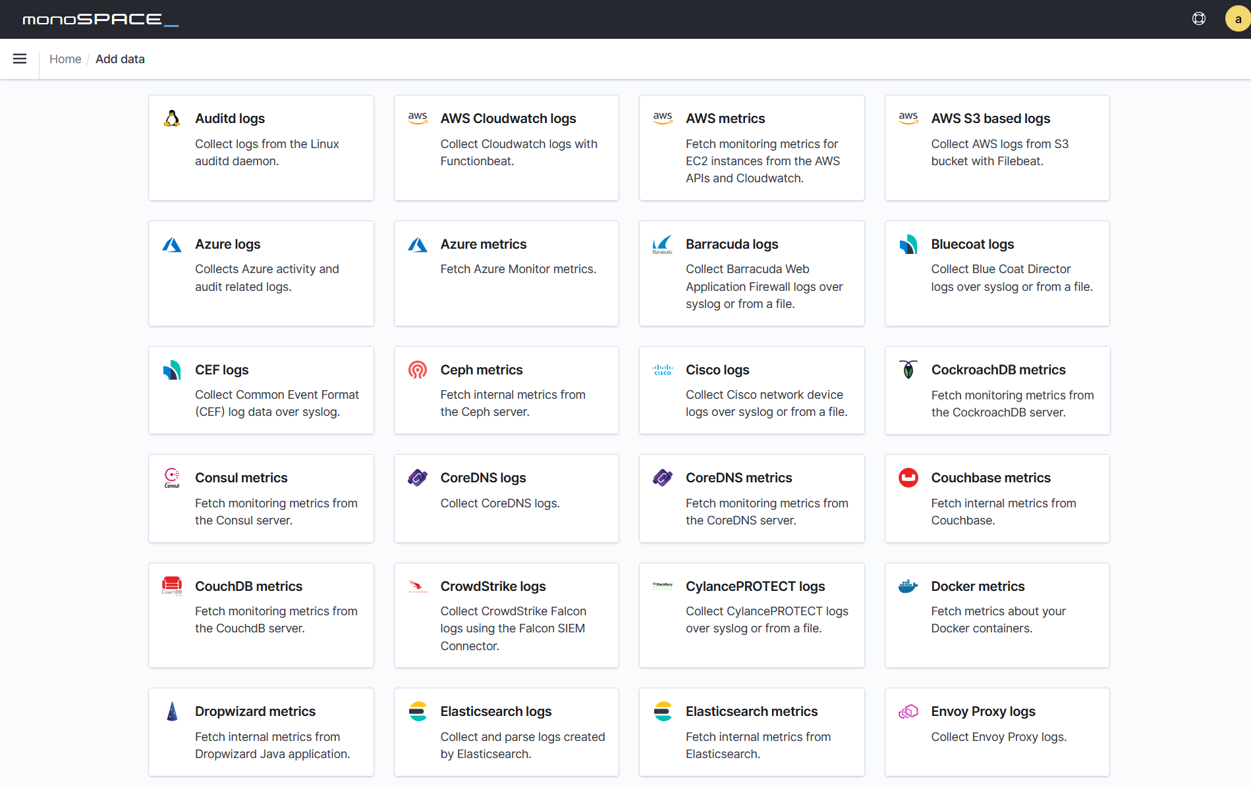Open the Docker metrics title

(978, 586)
